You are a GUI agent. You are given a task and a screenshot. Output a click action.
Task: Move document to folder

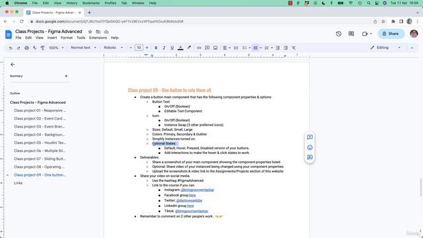[98, 32]
